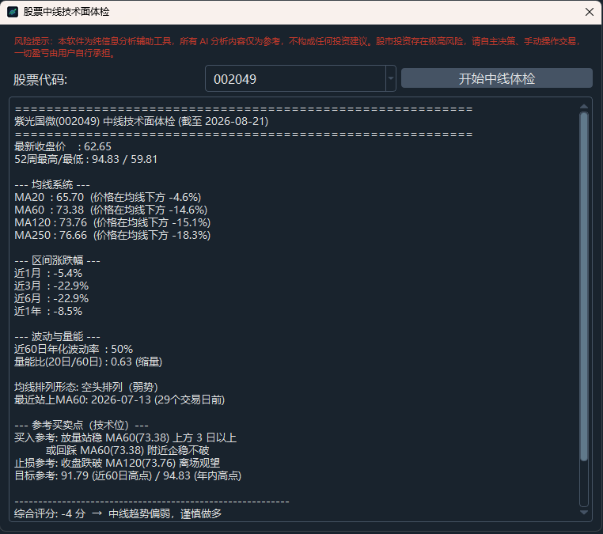The image size is (603, 534).
Task: Click the 参考买卖点（技术位）header
Action: click(x=82, y=425)
